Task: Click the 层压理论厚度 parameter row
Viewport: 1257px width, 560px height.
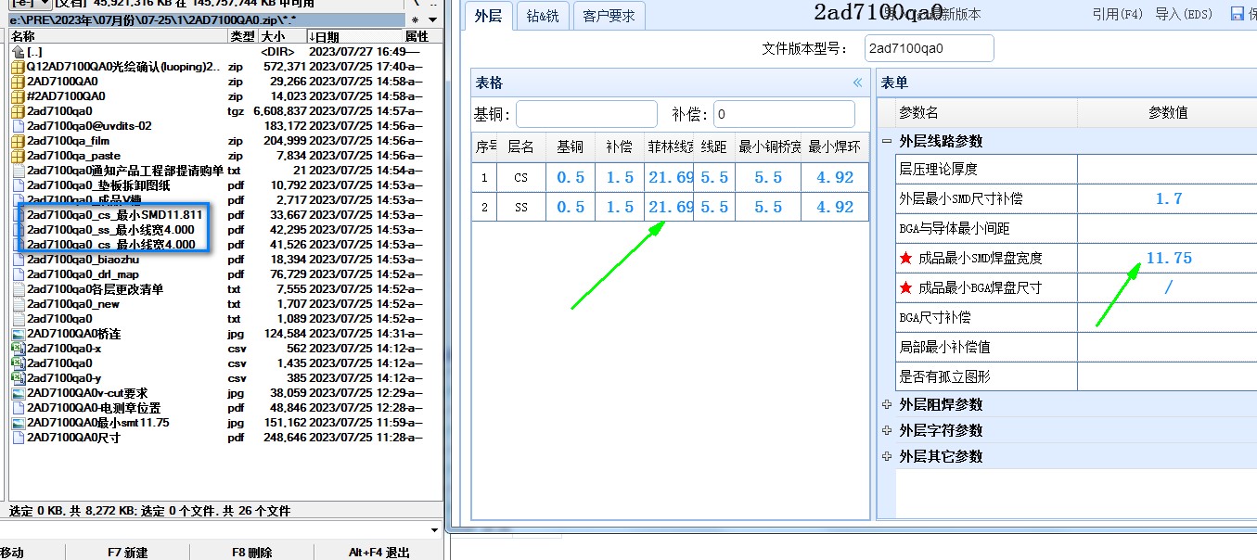Action: (x=1075, y=169)
